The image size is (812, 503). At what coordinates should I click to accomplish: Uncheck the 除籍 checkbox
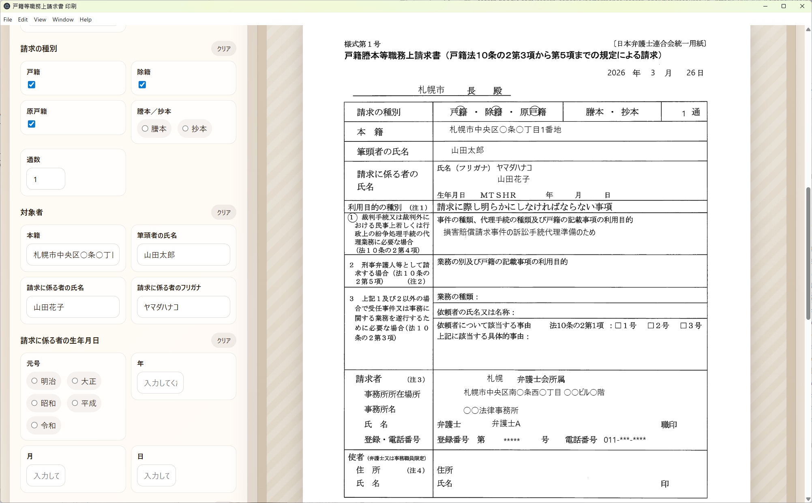point(142,85)
